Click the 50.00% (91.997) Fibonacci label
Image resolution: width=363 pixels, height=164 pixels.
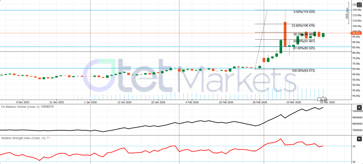(x=304, y=41)
